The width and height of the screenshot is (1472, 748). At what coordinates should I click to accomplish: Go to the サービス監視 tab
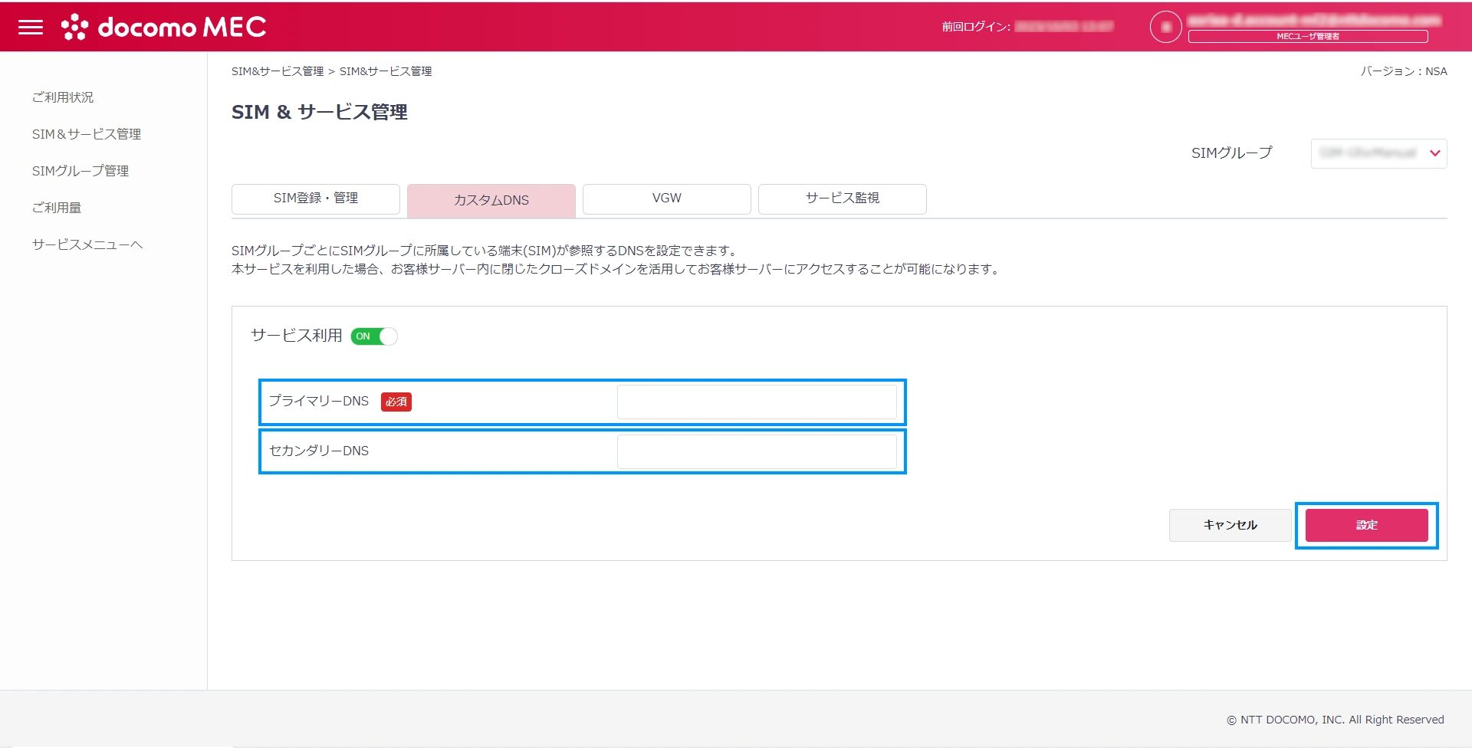click(842, 198)
